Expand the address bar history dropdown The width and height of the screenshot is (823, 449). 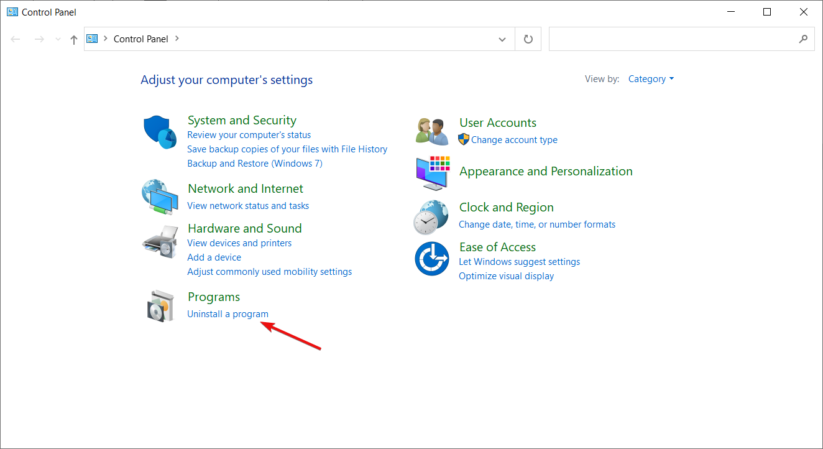502,39
